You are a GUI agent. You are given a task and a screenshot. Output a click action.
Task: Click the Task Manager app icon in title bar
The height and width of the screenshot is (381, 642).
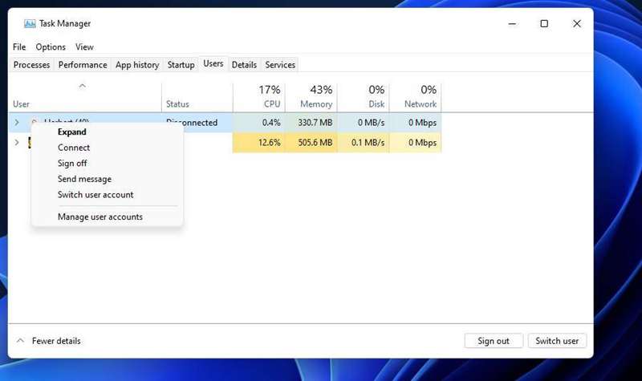coord(30,24)
